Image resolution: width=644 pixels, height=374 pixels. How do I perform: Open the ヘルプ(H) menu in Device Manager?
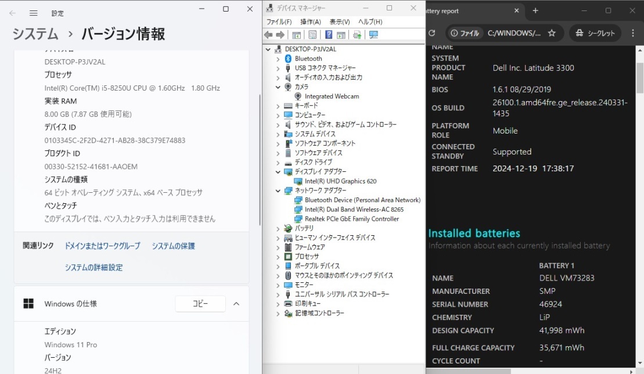click(x=370, y=21)
